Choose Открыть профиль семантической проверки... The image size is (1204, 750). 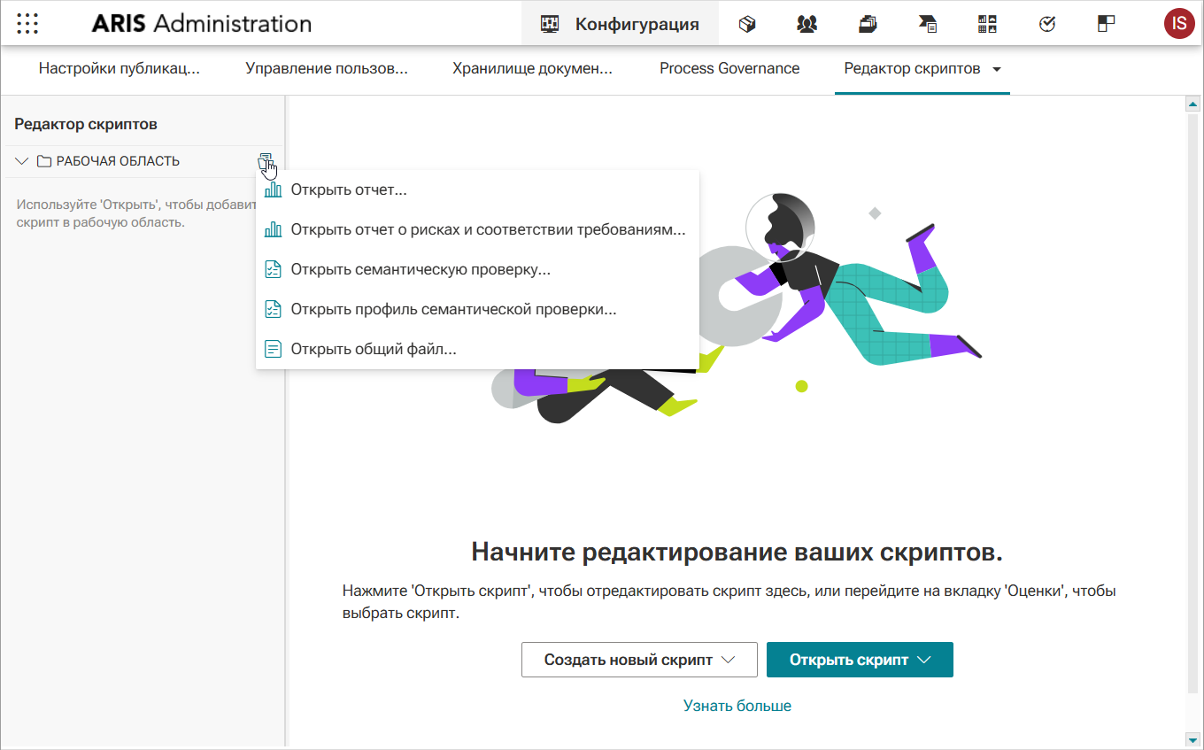[x=477, y=309]
